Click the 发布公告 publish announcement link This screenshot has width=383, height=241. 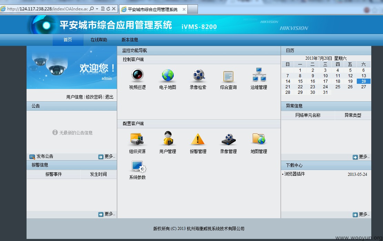[45, 157]
